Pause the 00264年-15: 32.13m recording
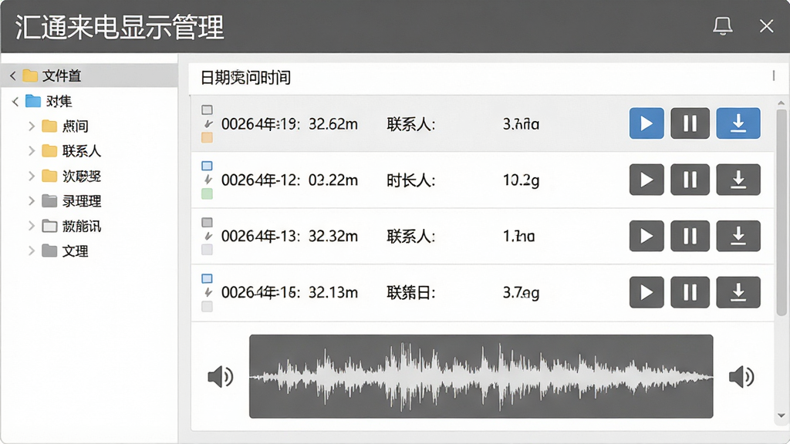The width and height of the screenshot is (790, 444). [690, 292]
